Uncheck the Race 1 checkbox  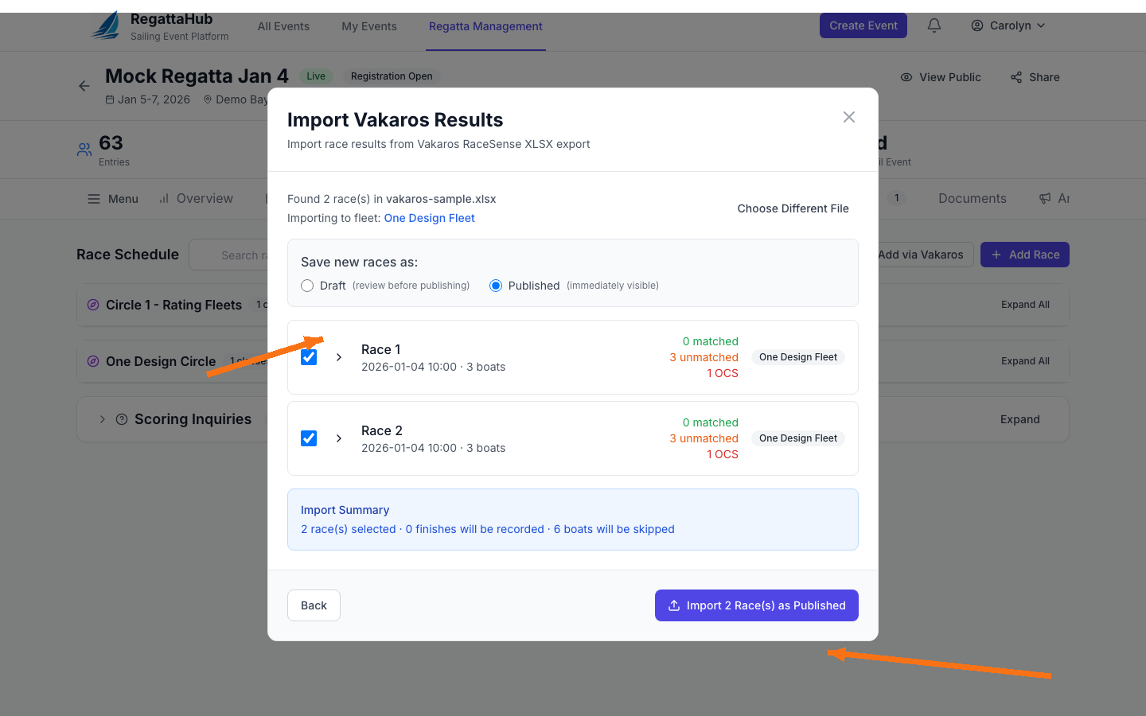(x=309, y=357)
